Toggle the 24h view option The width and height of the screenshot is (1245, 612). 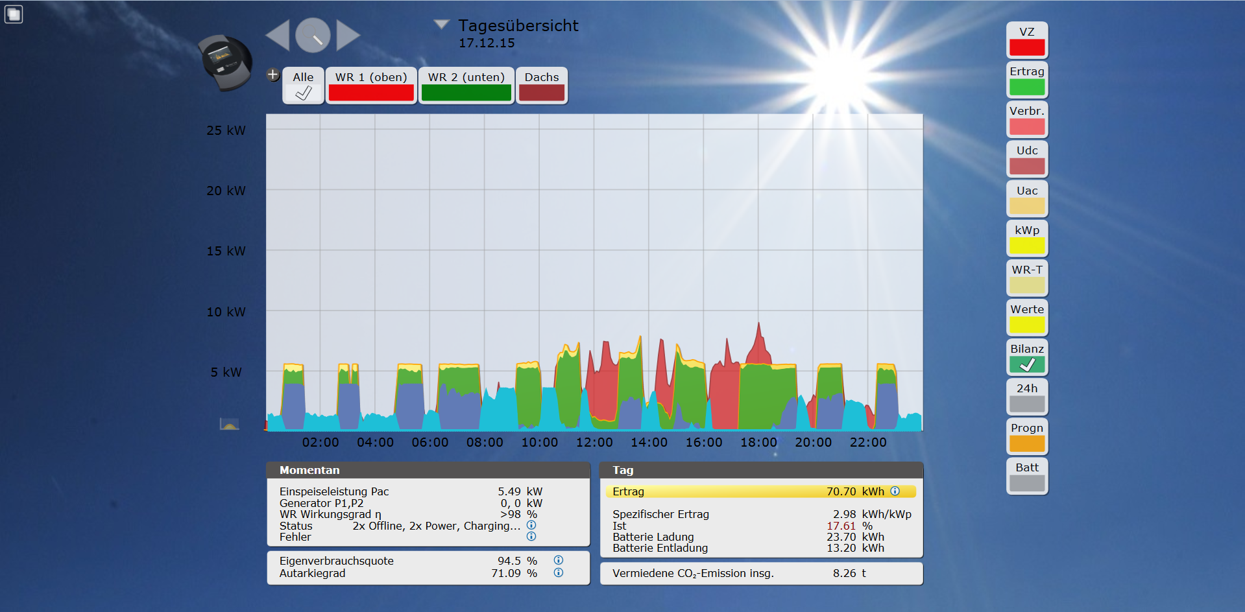click(1027, 397)
